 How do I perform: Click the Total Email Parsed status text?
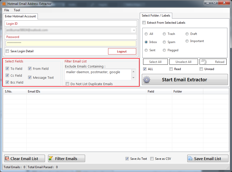pyautogui.click(x=43, y=167)
